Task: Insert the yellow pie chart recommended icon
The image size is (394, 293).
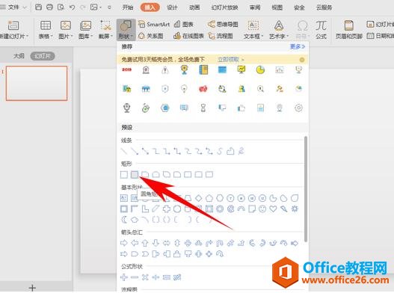Action: [260, 70]
